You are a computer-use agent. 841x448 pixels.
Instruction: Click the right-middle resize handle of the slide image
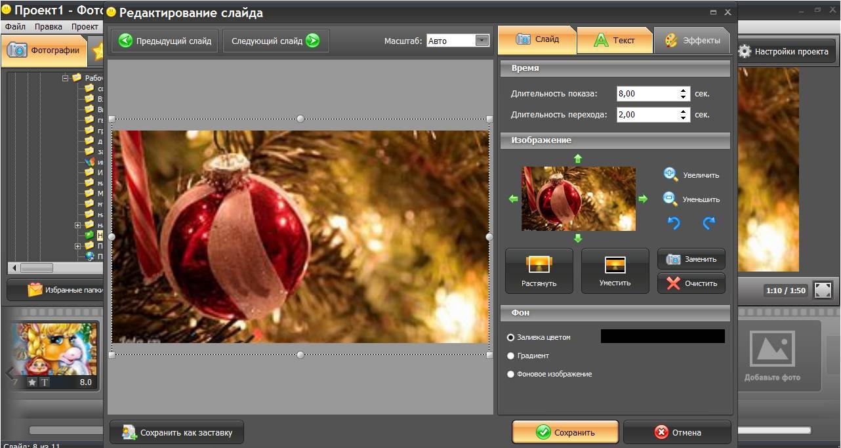[489, 237]
